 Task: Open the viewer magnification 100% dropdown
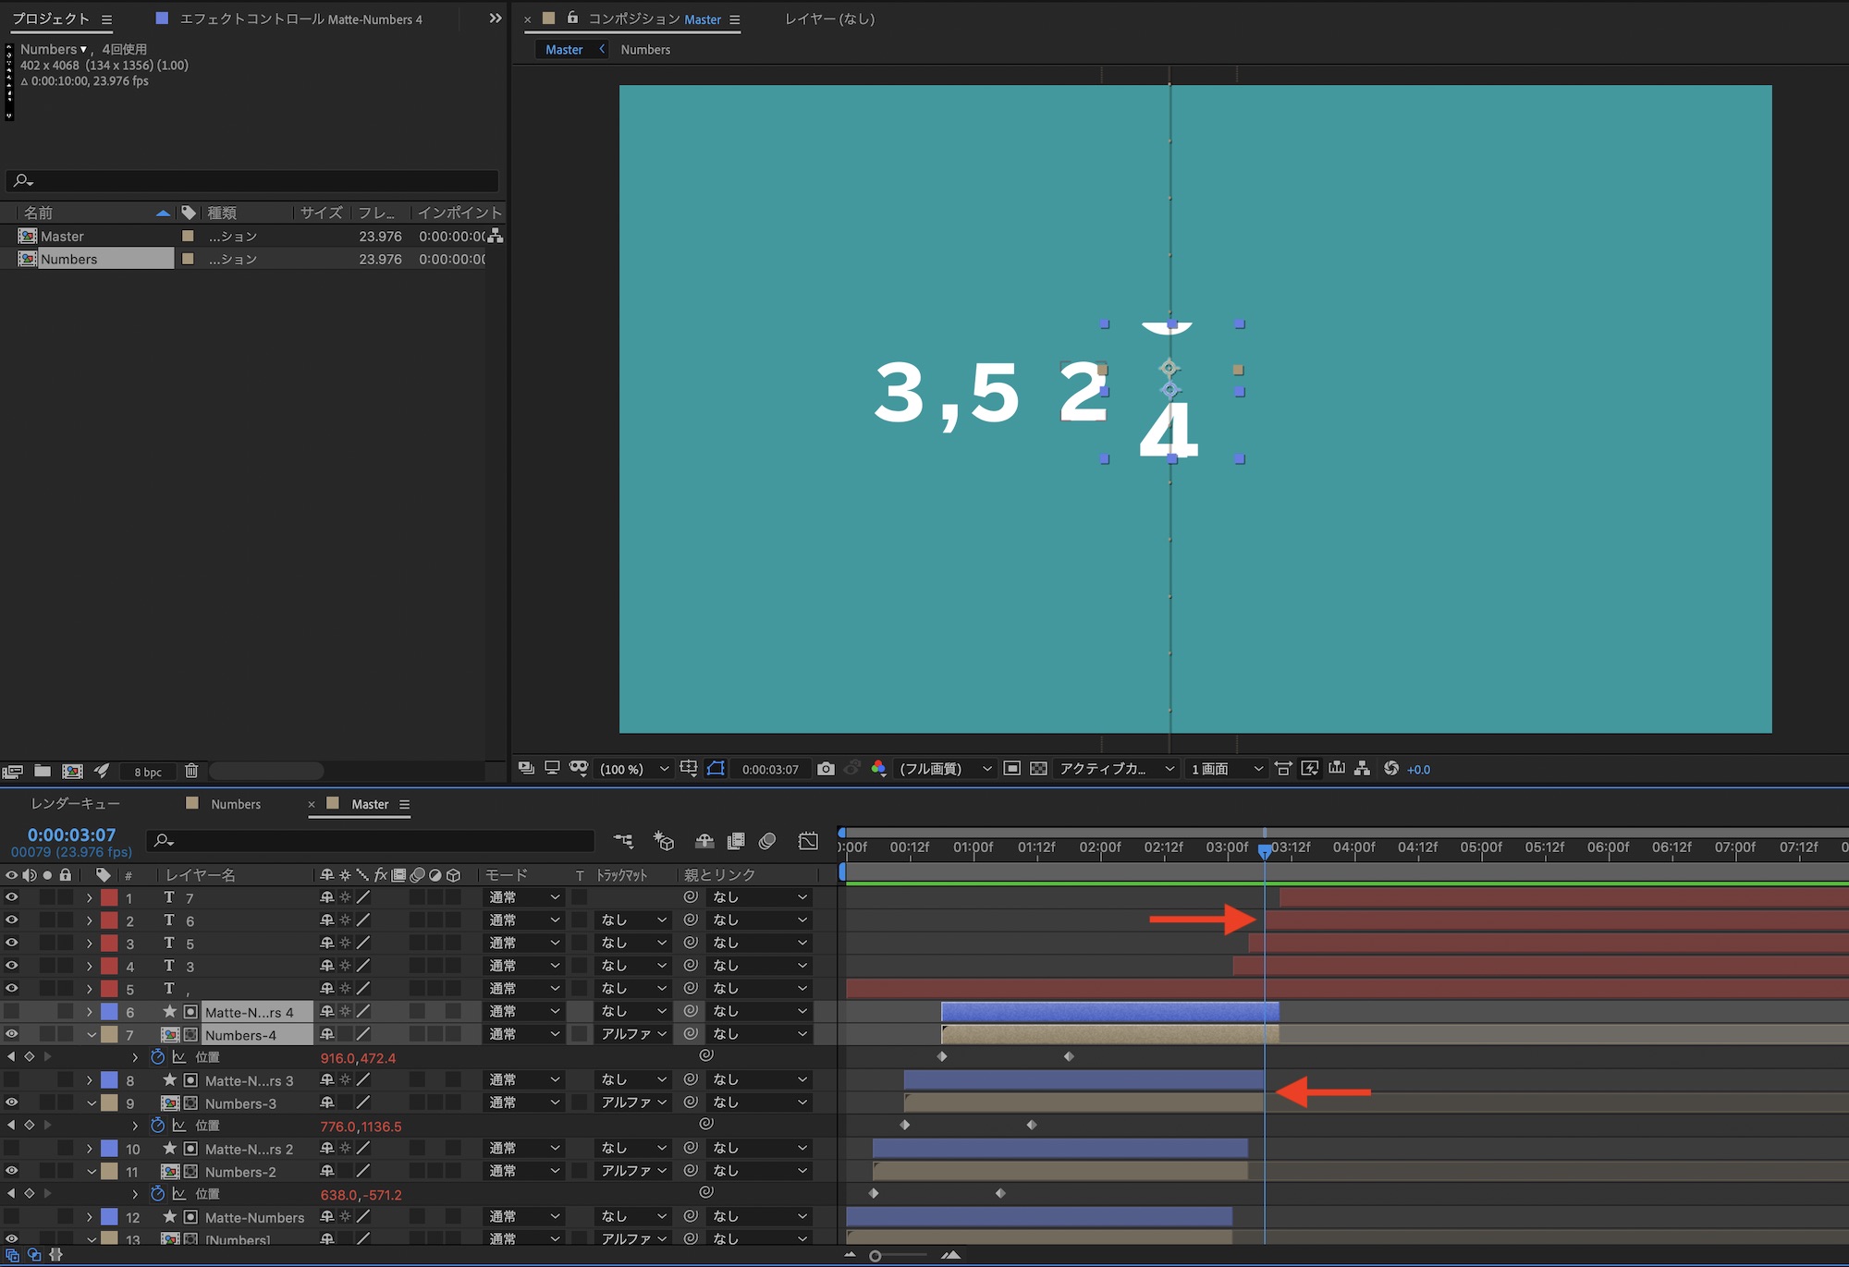coord(634,769)
